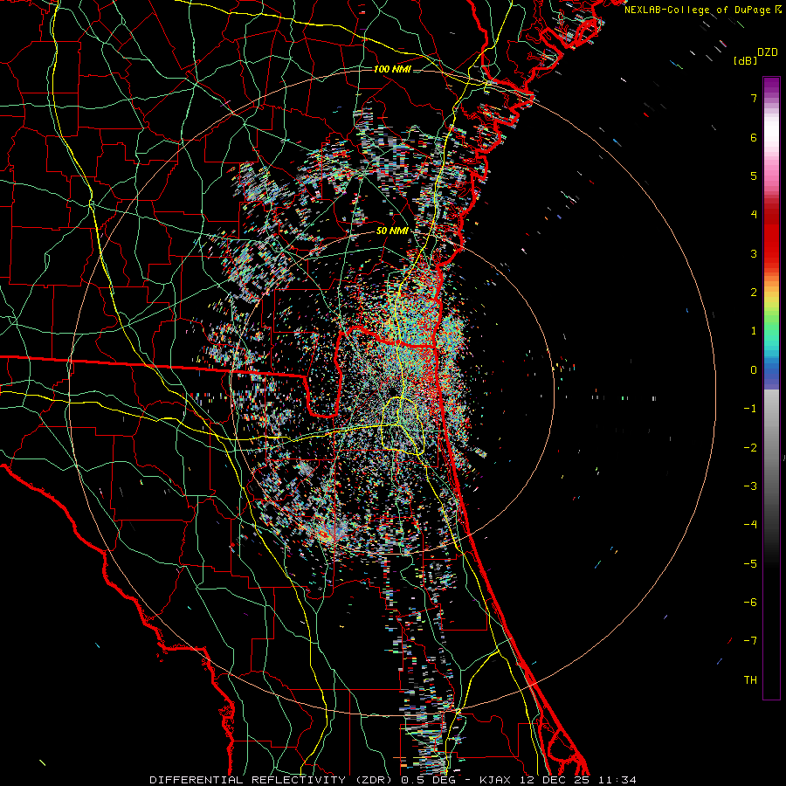Click the legend value -7

pyautogui.click(x=750, y=641)
